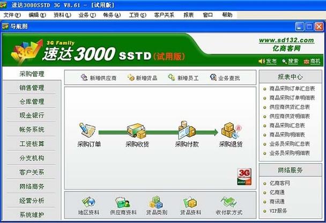The height and width of the screenshot is (223, 326).
Task: Open 业务员采购明细表 report
Action: pyautogui.click(x=290, y=153)
